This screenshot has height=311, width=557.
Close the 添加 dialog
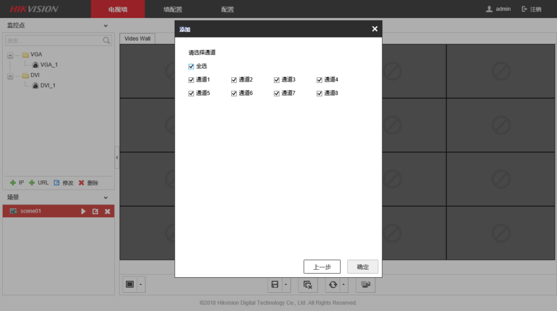[x=374, y=29]
